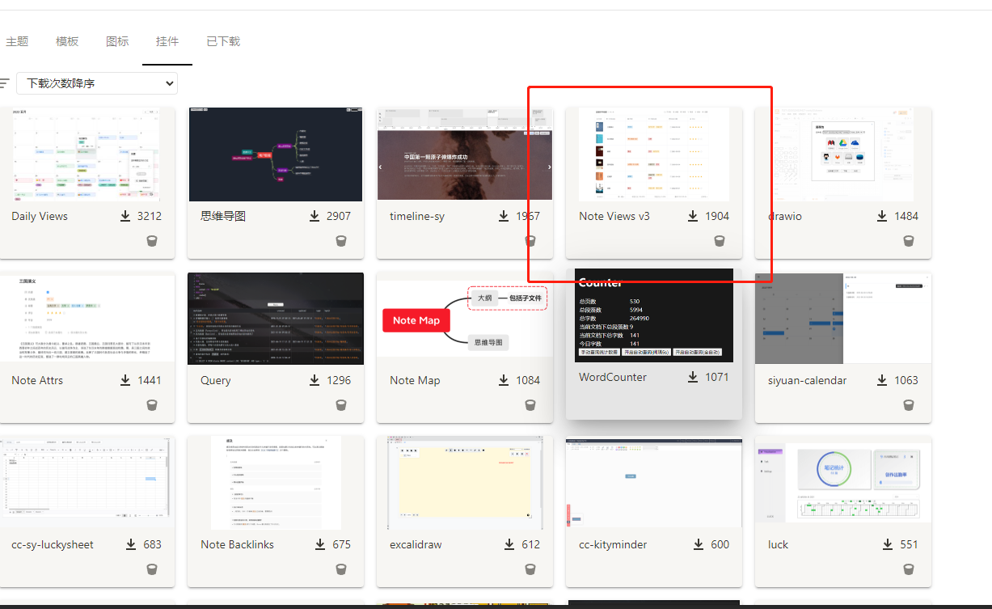The width and height of the screenshot is (992, 609).
Task: Open the Note Attrs preview thumbnail
Action: click(87, 319)
